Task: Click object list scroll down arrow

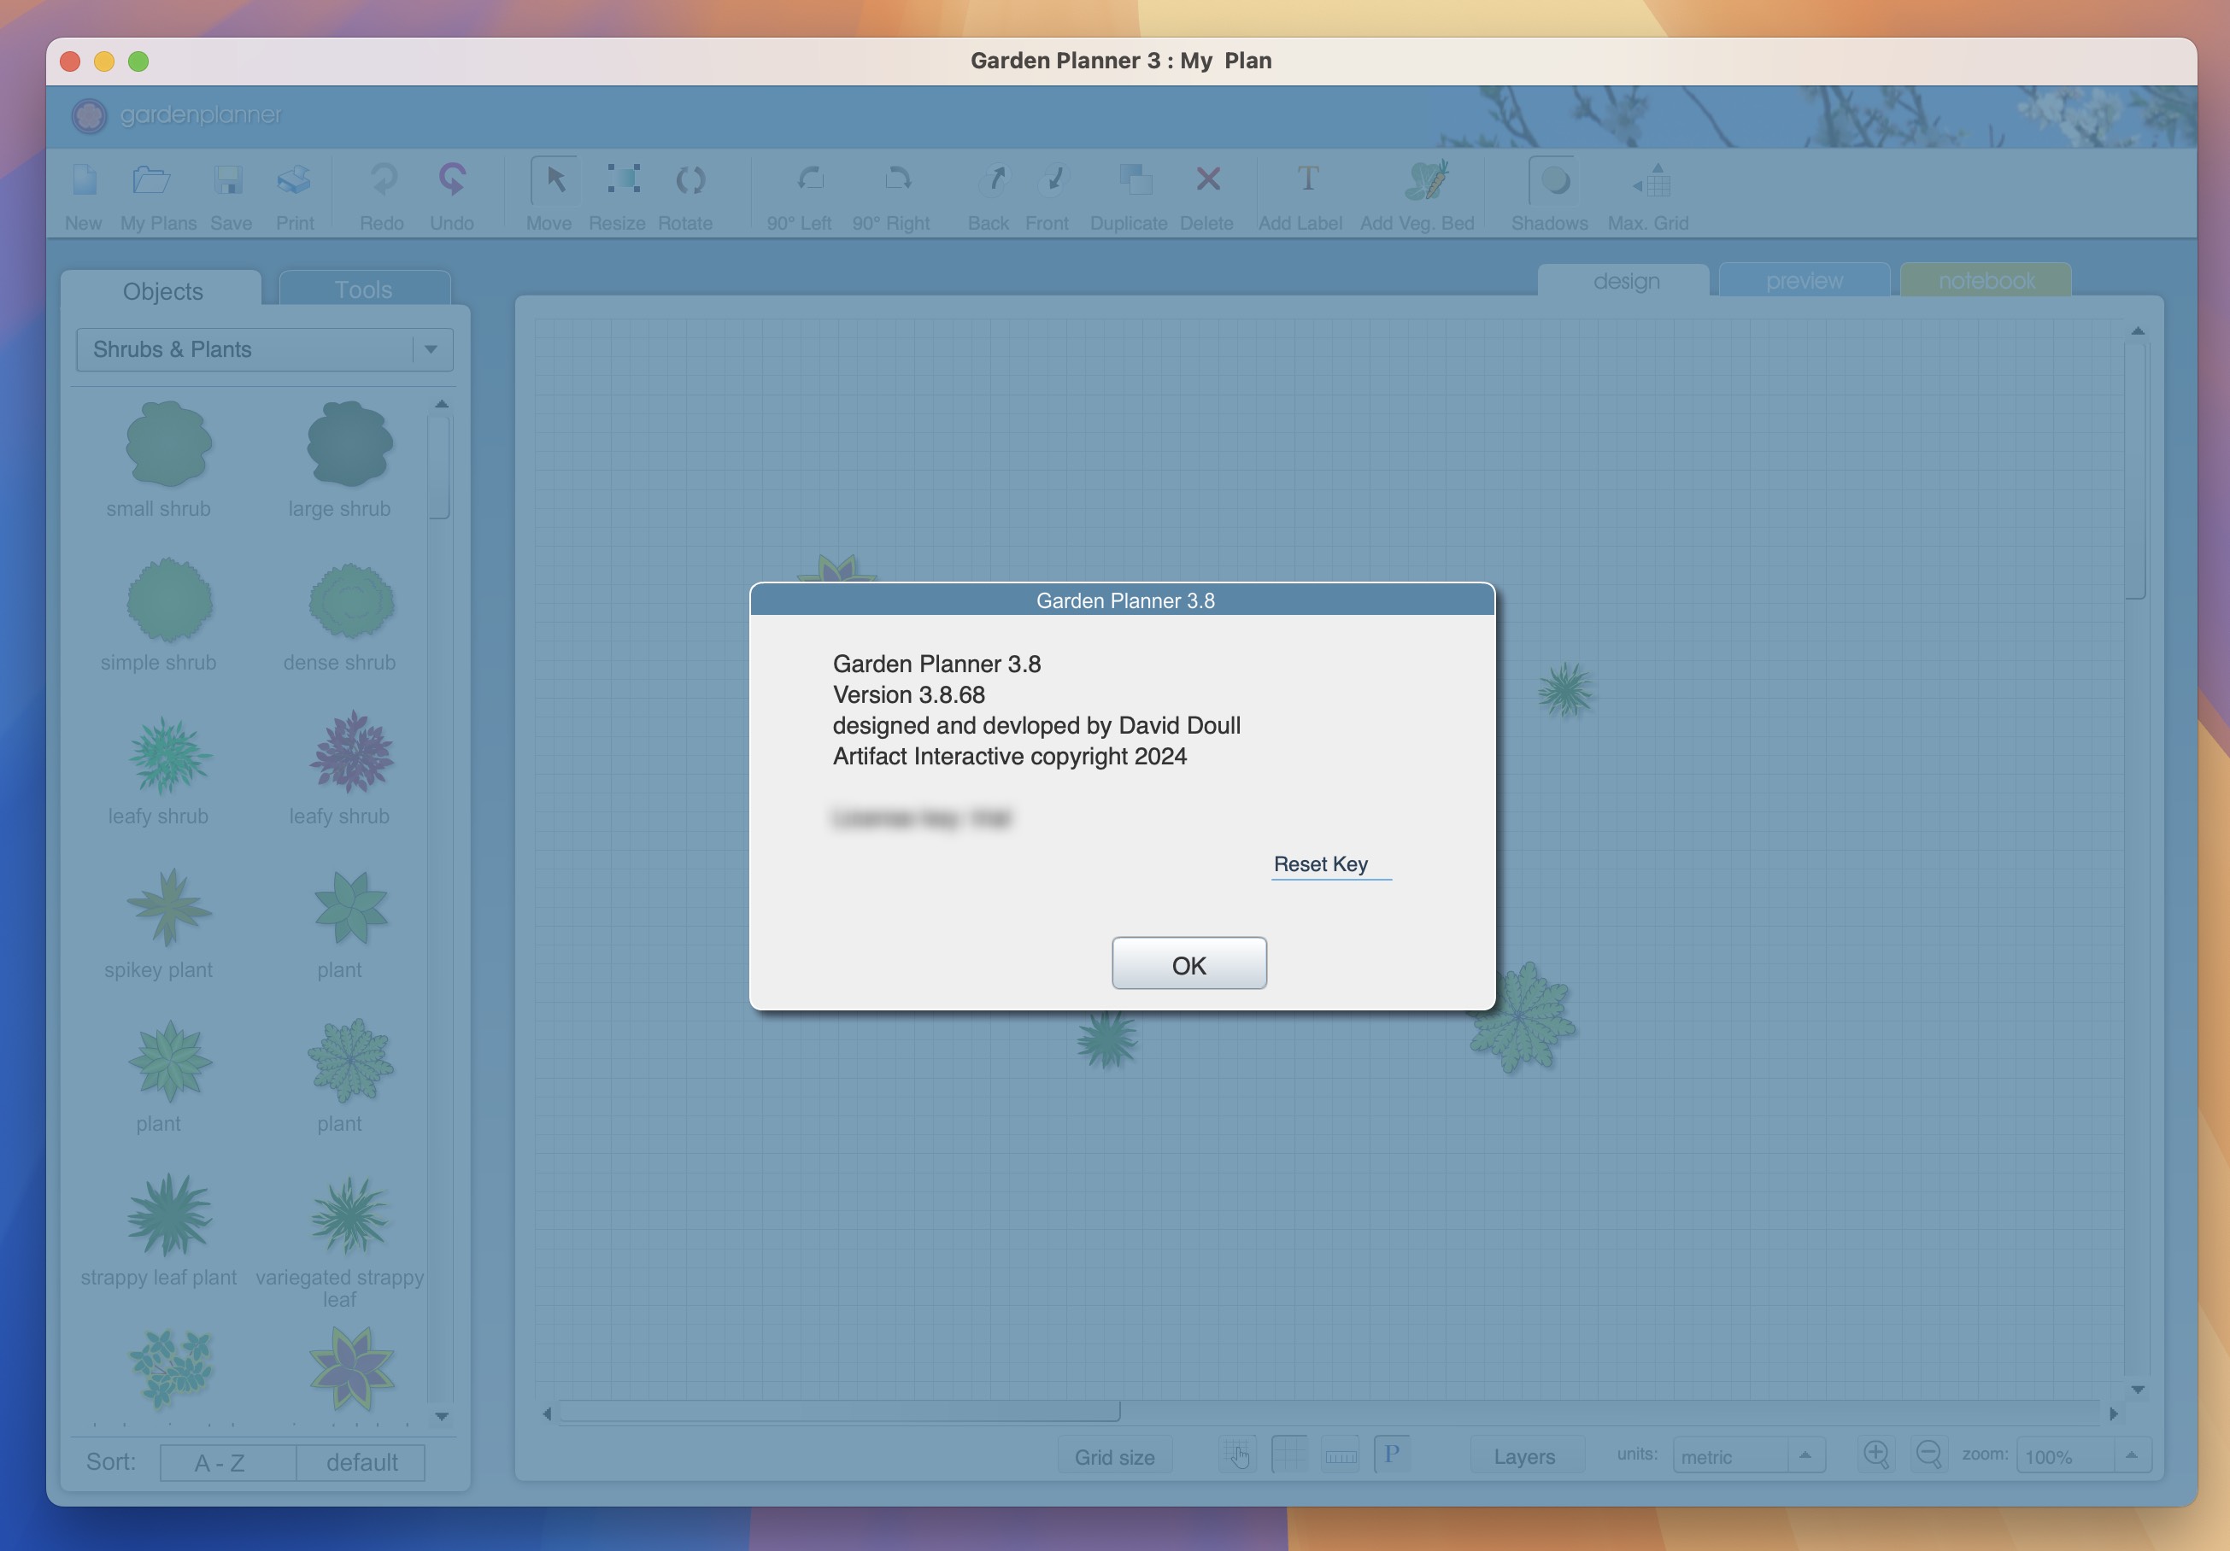Action: pos(442,1416)
